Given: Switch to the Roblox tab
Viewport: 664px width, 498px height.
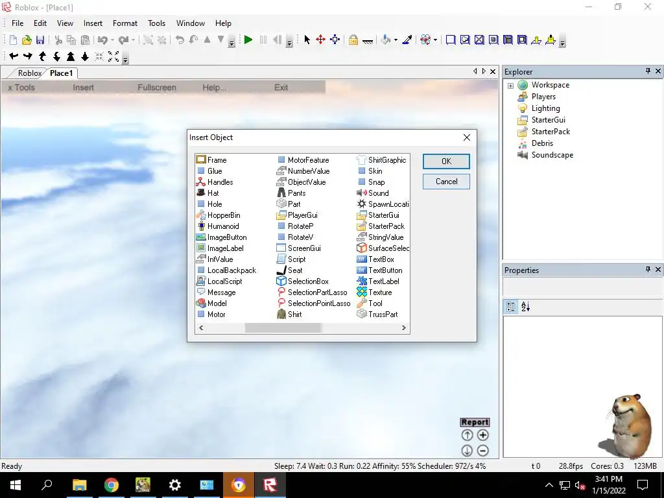Looking at the screenshot, I should click(30, 73).
